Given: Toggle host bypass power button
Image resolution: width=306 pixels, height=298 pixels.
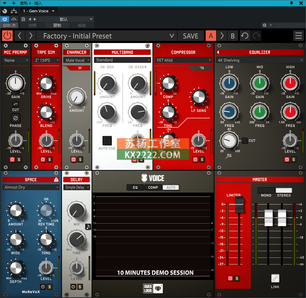Looking at the screenshot, I should click(x=5, y=19).
